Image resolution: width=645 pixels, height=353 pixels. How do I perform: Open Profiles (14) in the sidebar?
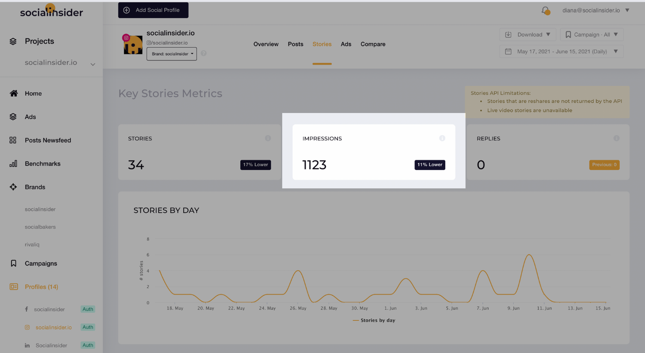[42, 287]
